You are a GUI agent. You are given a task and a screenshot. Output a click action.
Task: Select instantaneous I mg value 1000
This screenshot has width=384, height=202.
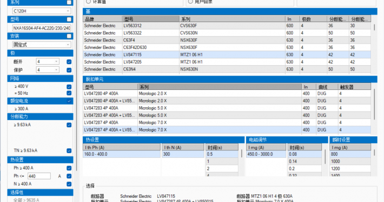[x=350, y=161]
